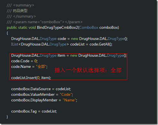
Task: Click the closing "/// </summary>" comment line
Action: point(21,16)
